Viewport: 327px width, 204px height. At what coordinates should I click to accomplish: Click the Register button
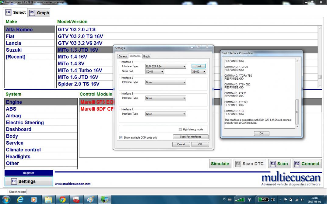(x=29, y=173)
